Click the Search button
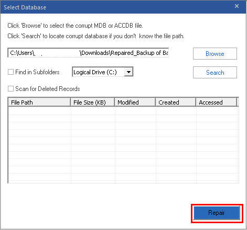The height and width of the screenshot is (230, 247). pyautogui.click(x=215, y=73)
